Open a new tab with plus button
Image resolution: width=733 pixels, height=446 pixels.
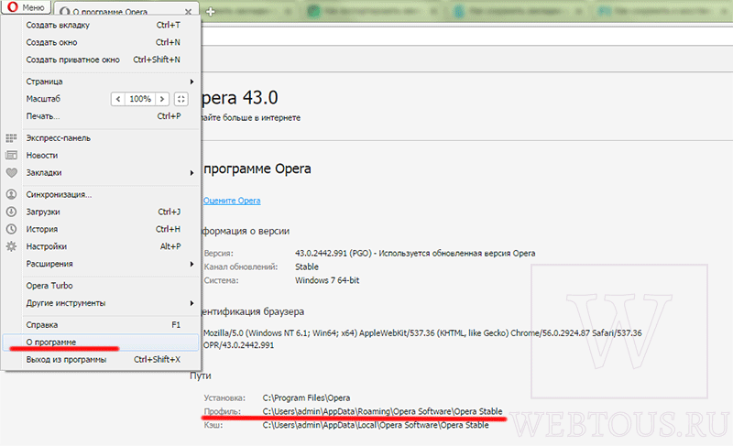211,12
